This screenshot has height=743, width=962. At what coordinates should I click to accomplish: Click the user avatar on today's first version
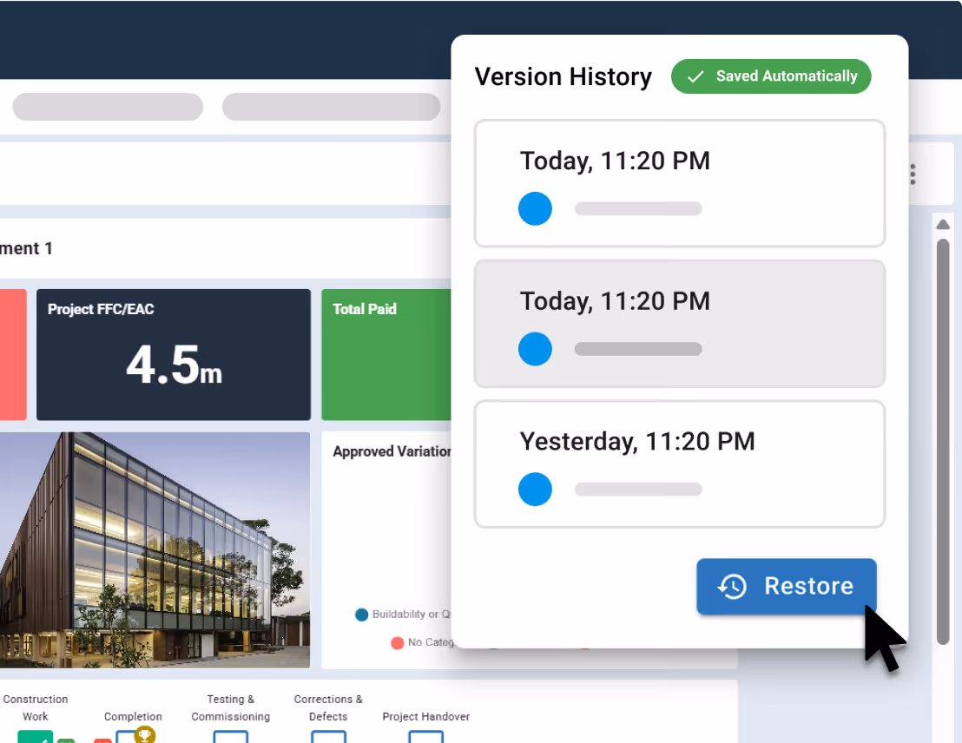[x=535, y=208]
